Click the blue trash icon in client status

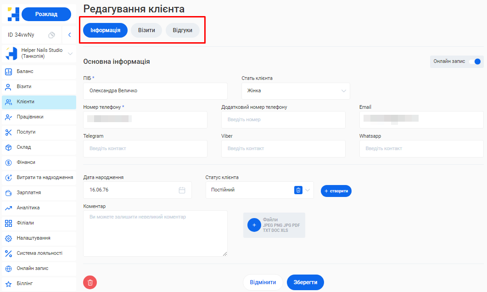pos(298,190)
